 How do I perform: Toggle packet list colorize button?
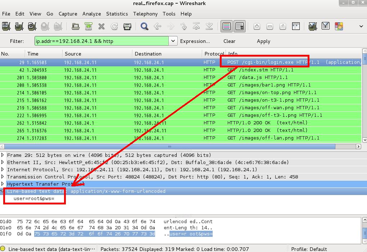point(227,26)
